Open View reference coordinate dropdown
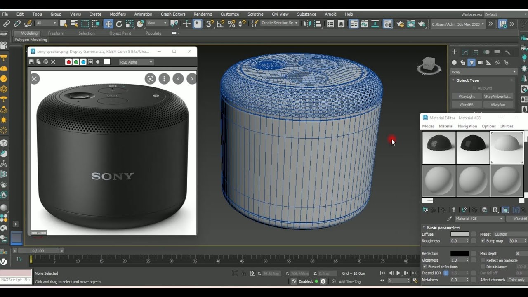 click(x=157, y=23)
